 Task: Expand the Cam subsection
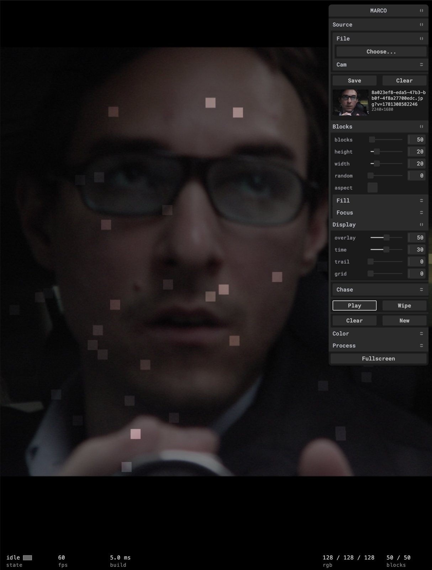pyautogui.click(x=380, y=64)
